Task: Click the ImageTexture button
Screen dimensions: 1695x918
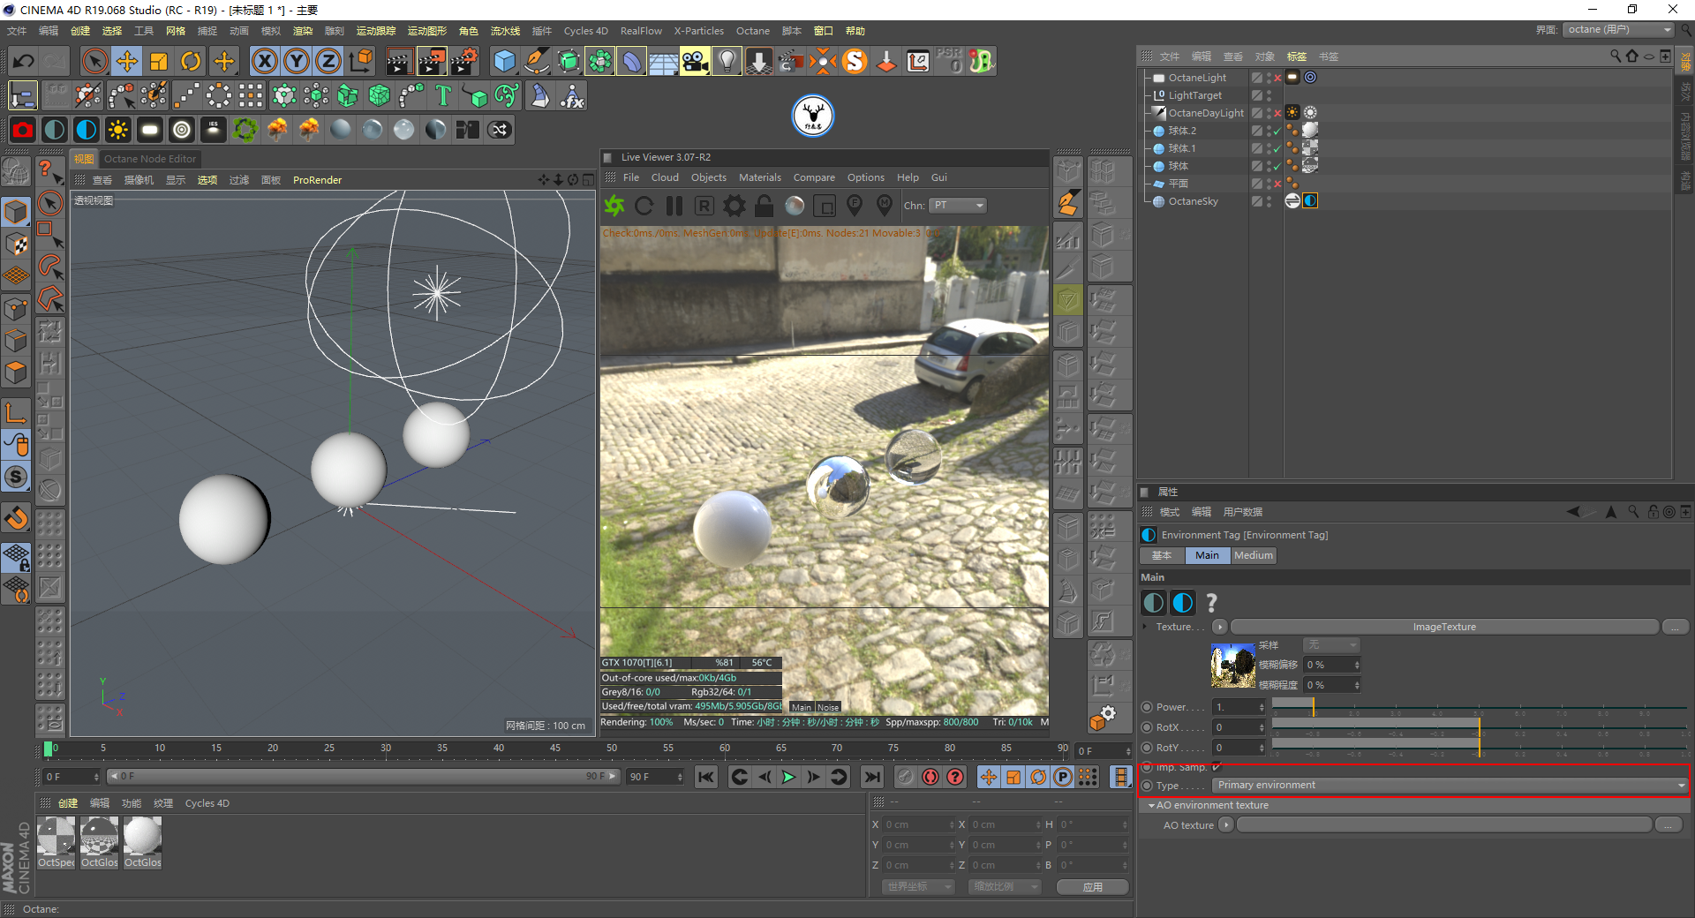Action: [1444, 627]
